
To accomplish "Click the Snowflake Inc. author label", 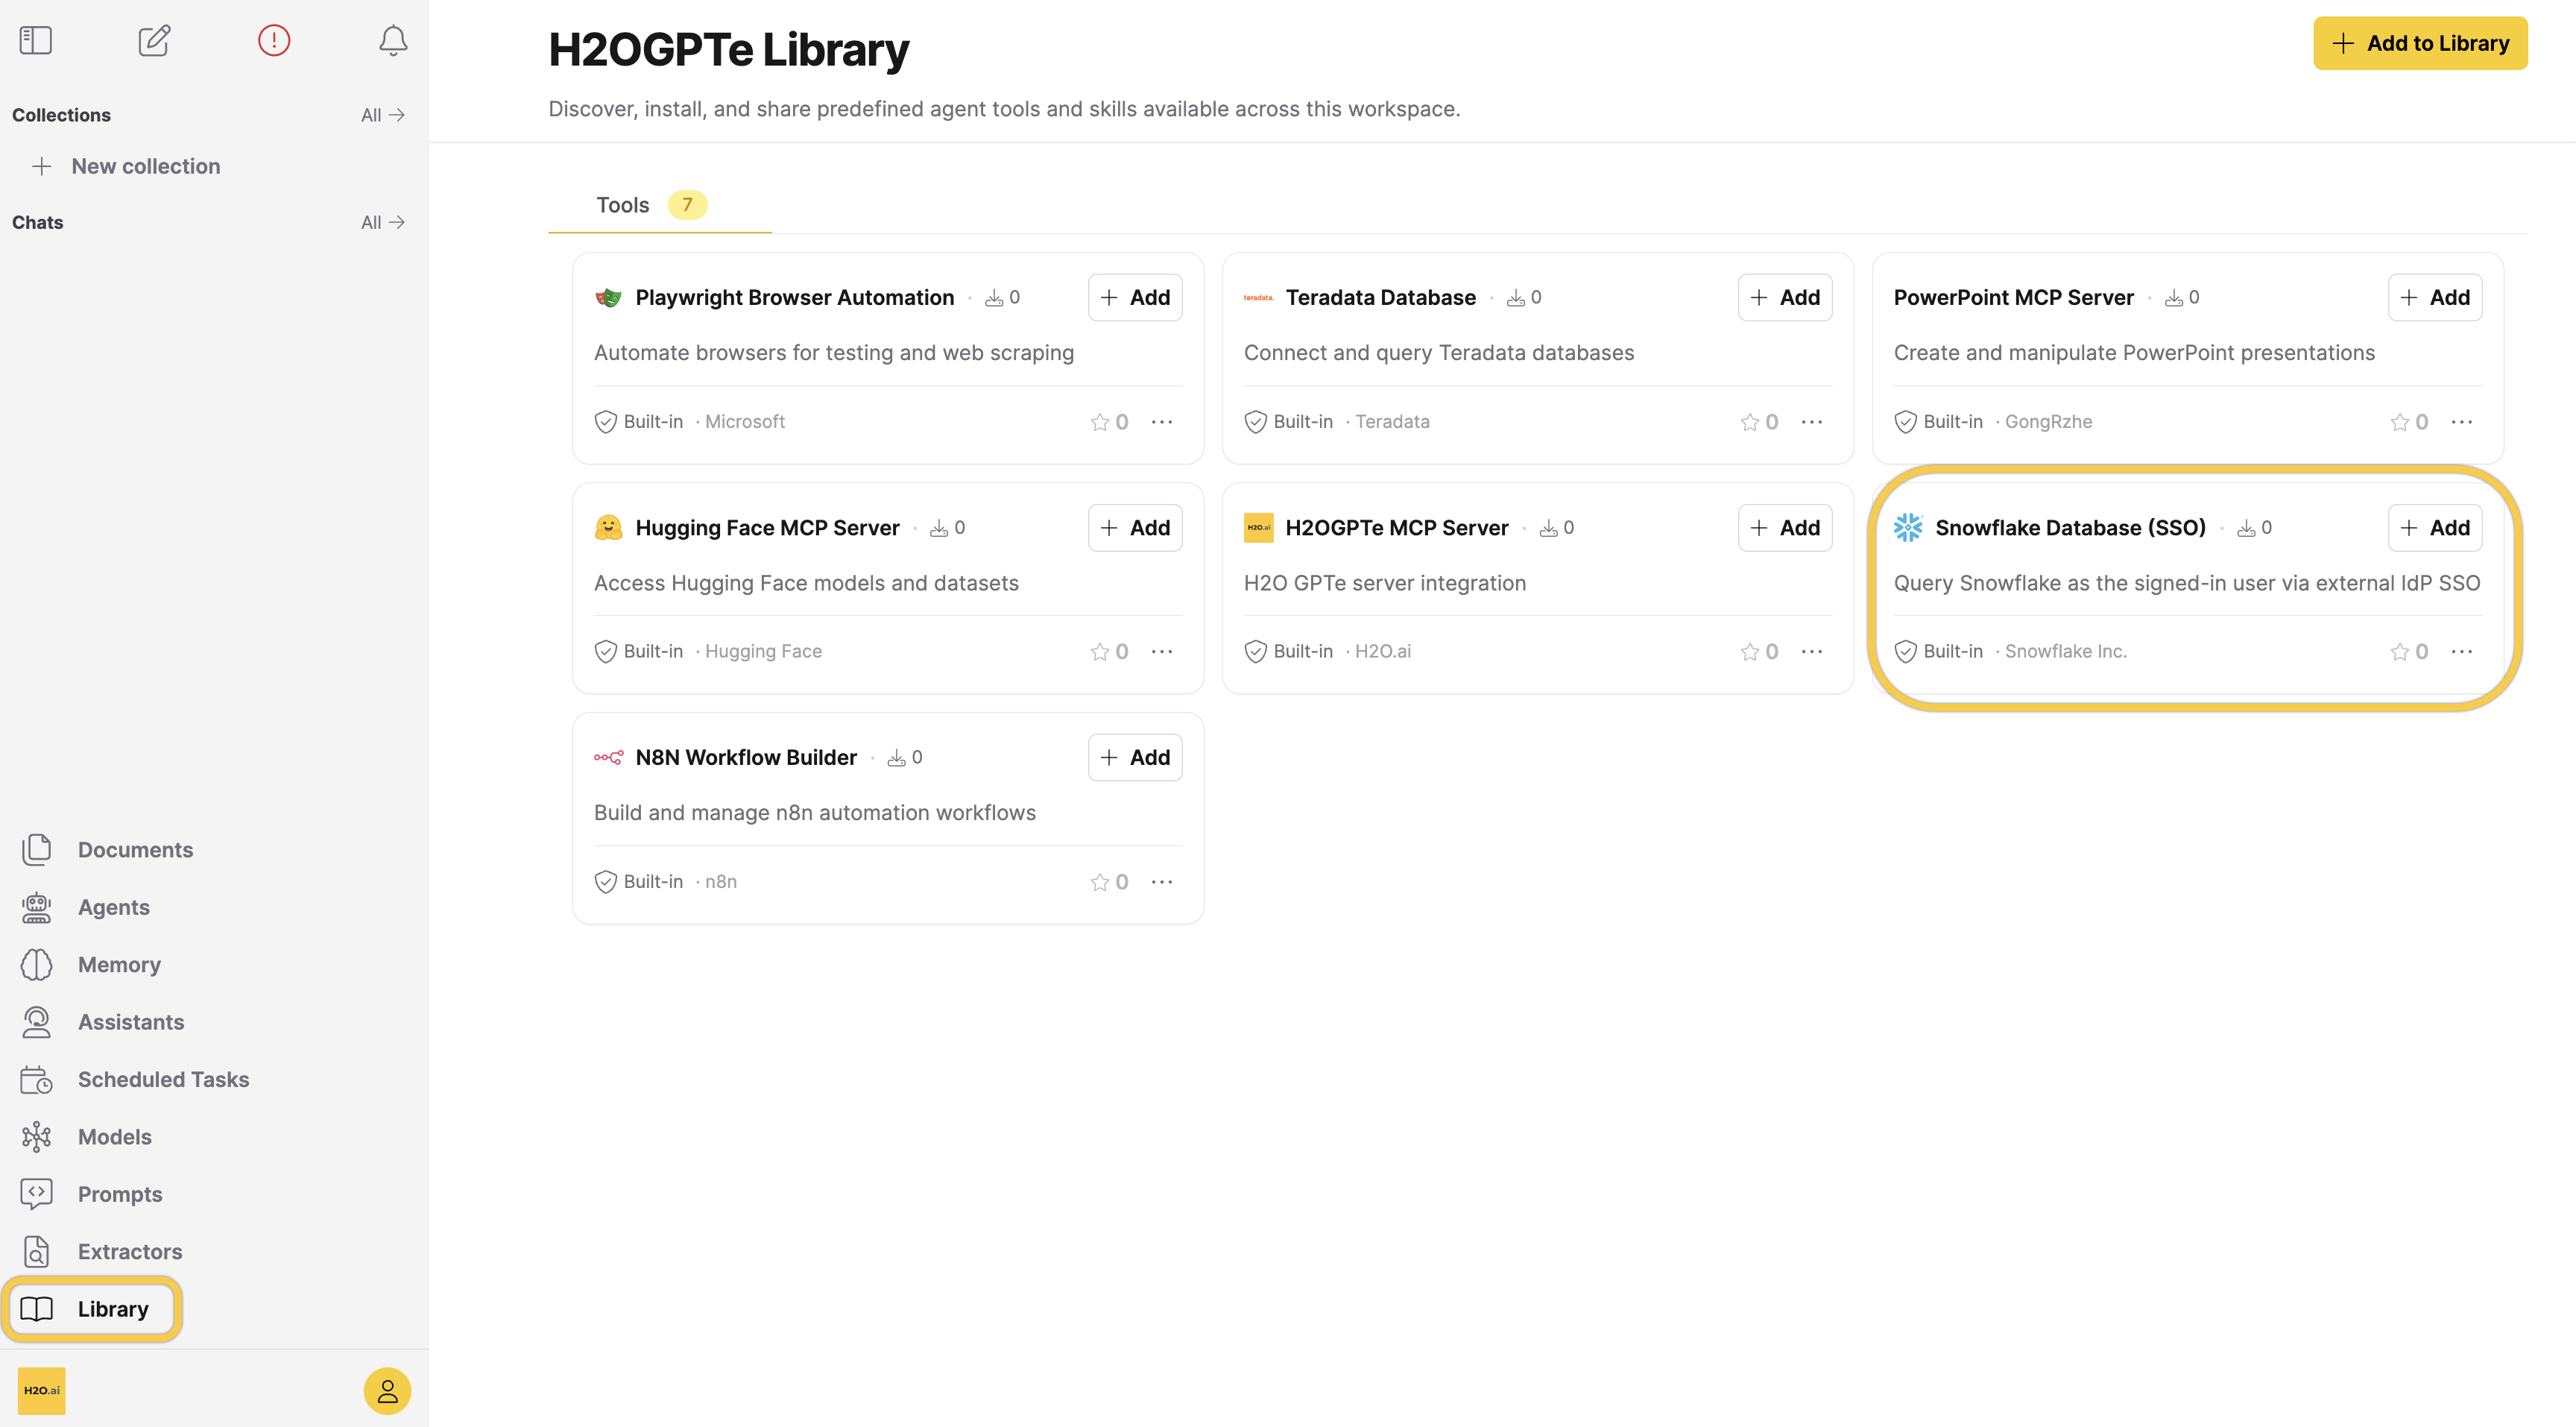I will (2065, 652).
